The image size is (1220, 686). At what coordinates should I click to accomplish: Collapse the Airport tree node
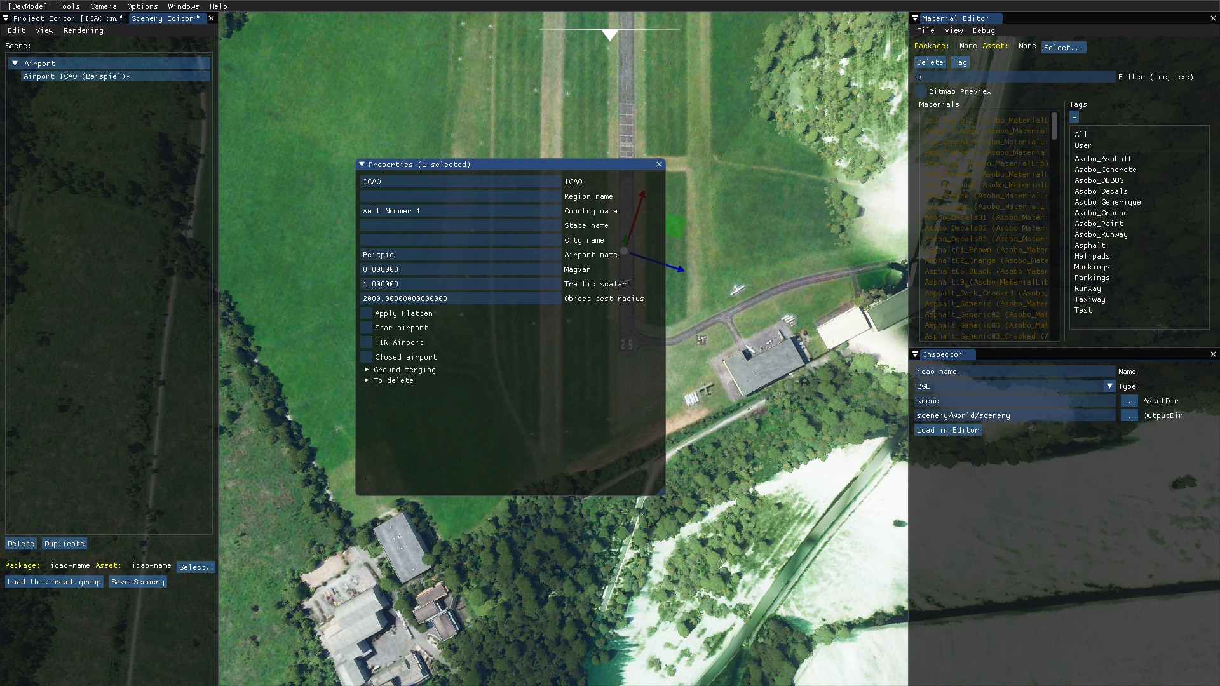(15, 64)
